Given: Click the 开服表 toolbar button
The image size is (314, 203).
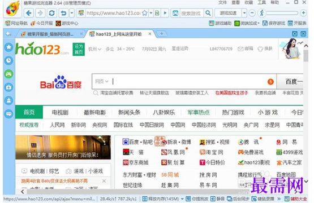Looking at the screenshot, I should click(297, 23).
